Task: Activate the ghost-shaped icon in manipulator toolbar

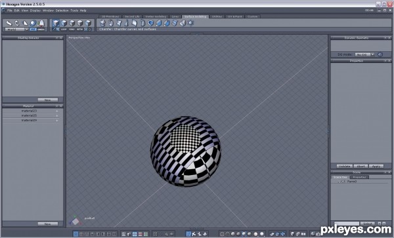Action: [x=41, y=23]
